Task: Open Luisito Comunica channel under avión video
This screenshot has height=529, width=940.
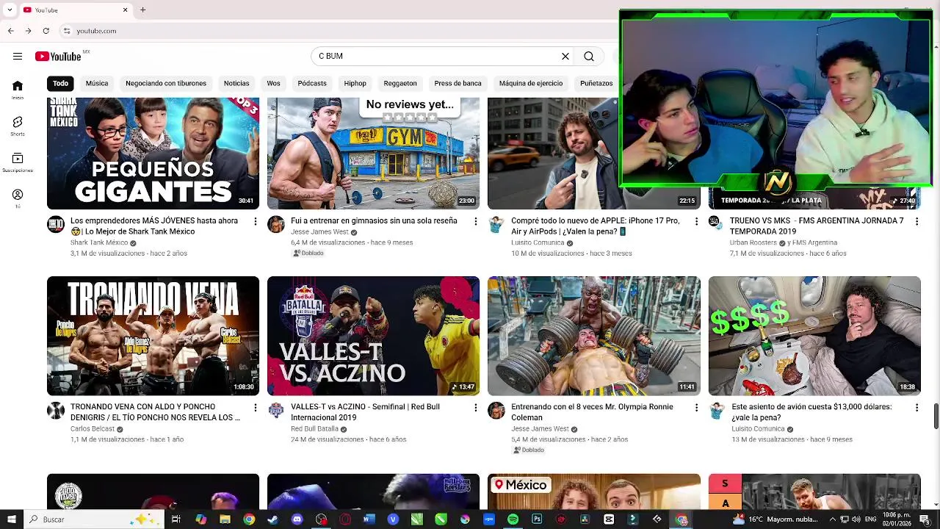Action: 758,428
